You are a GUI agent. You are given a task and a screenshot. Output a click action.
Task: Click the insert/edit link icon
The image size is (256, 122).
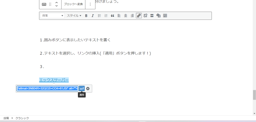[139, 16]
